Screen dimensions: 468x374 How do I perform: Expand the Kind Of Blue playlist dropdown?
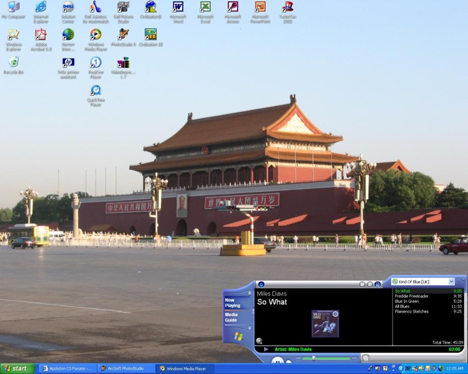451,282
